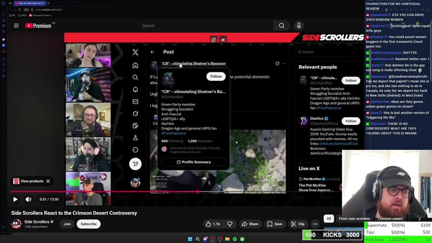Open Messenger in the browser sidebar

click(3, 45)
